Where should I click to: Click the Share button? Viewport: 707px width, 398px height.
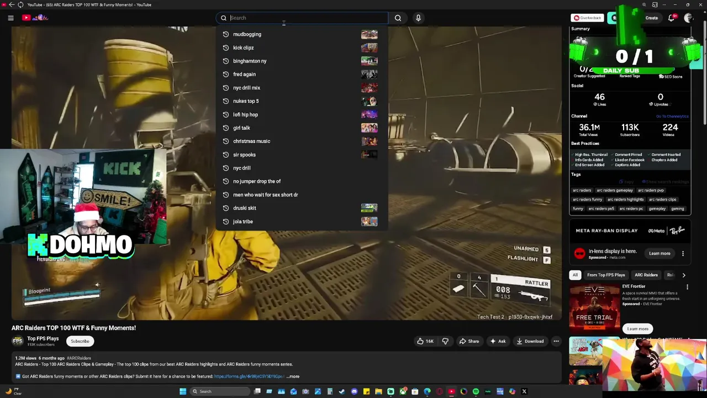tap(469, 341)
